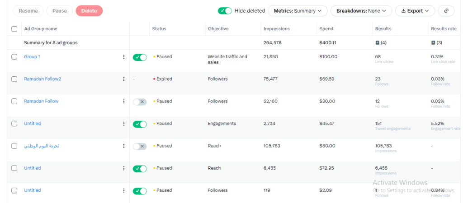The height and width of the screenshot is (203, 463).
Task: Expand Results rate summary plus icon
Action: (433, 43)
